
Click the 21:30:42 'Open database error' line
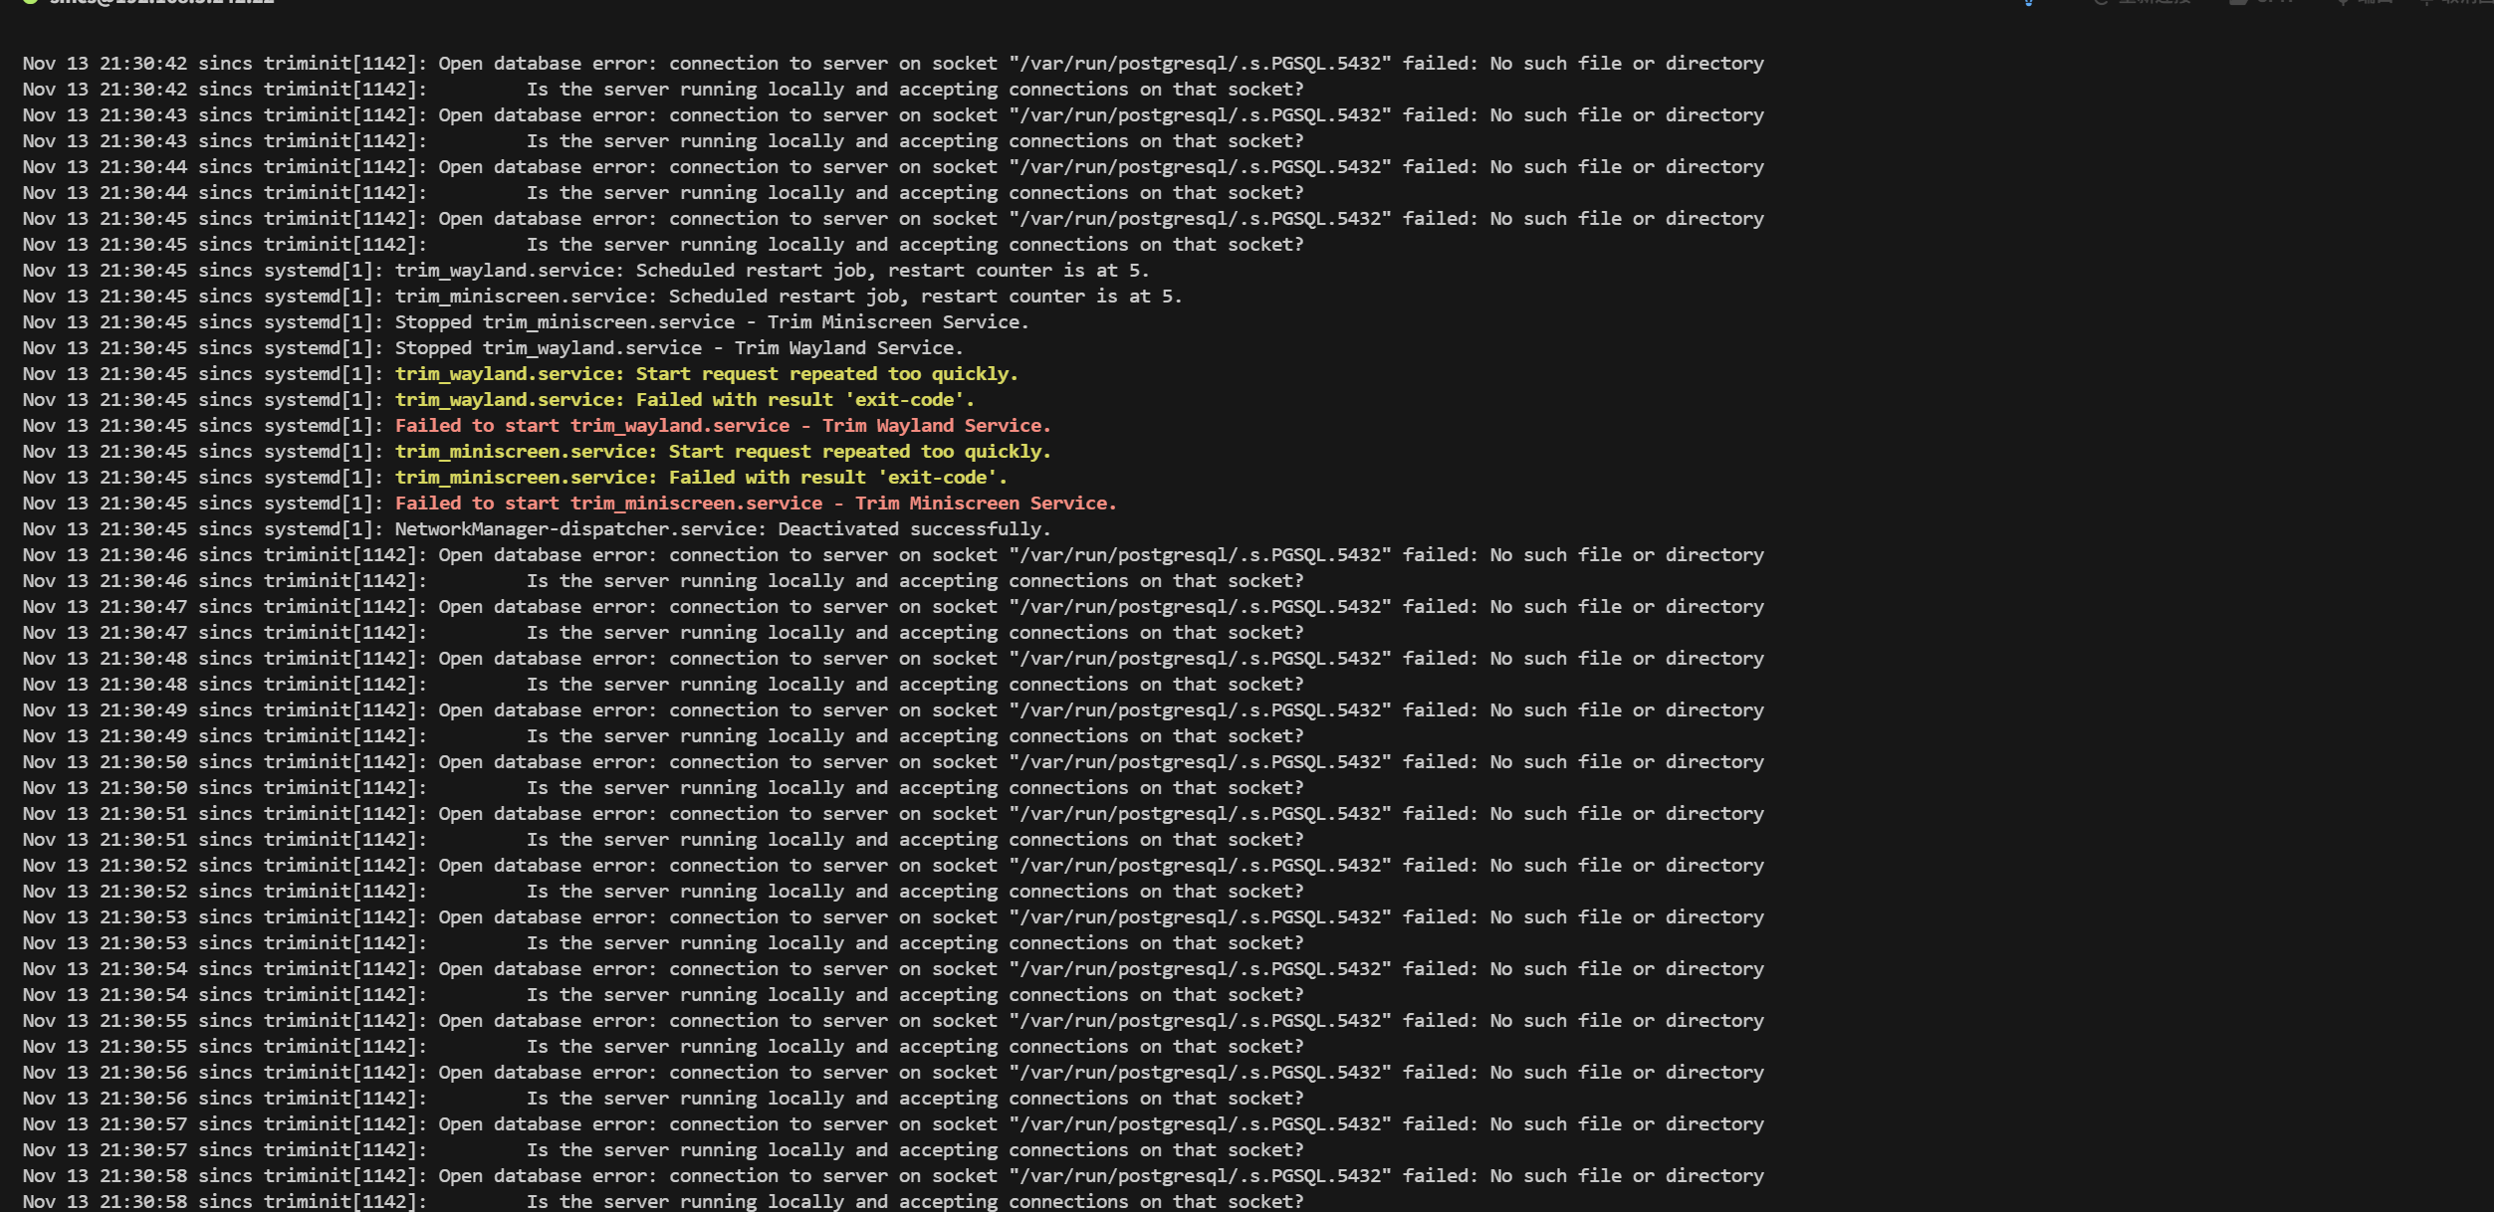click(896, 64)
